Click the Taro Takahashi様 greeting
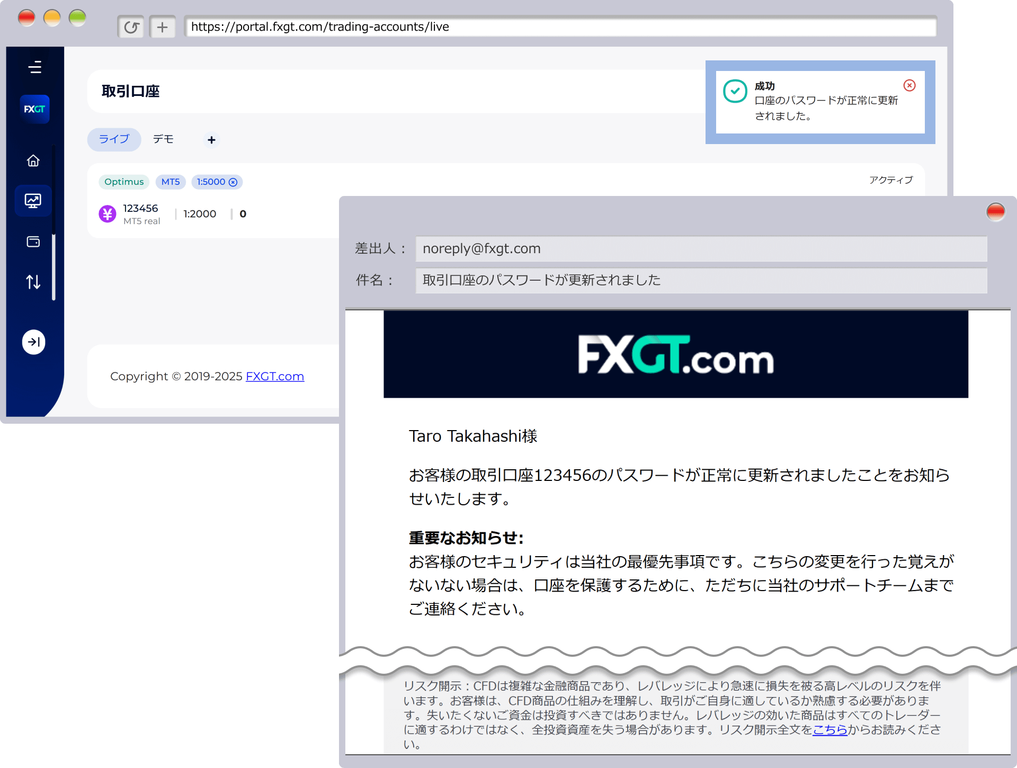The image size is (1017, 768). (x=473, y=436)
